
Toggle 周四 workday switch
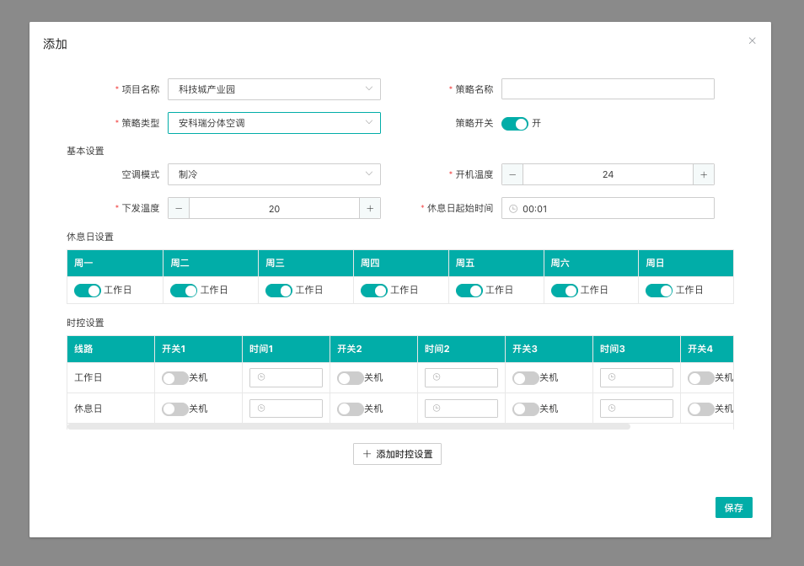[x=374, y=291]
